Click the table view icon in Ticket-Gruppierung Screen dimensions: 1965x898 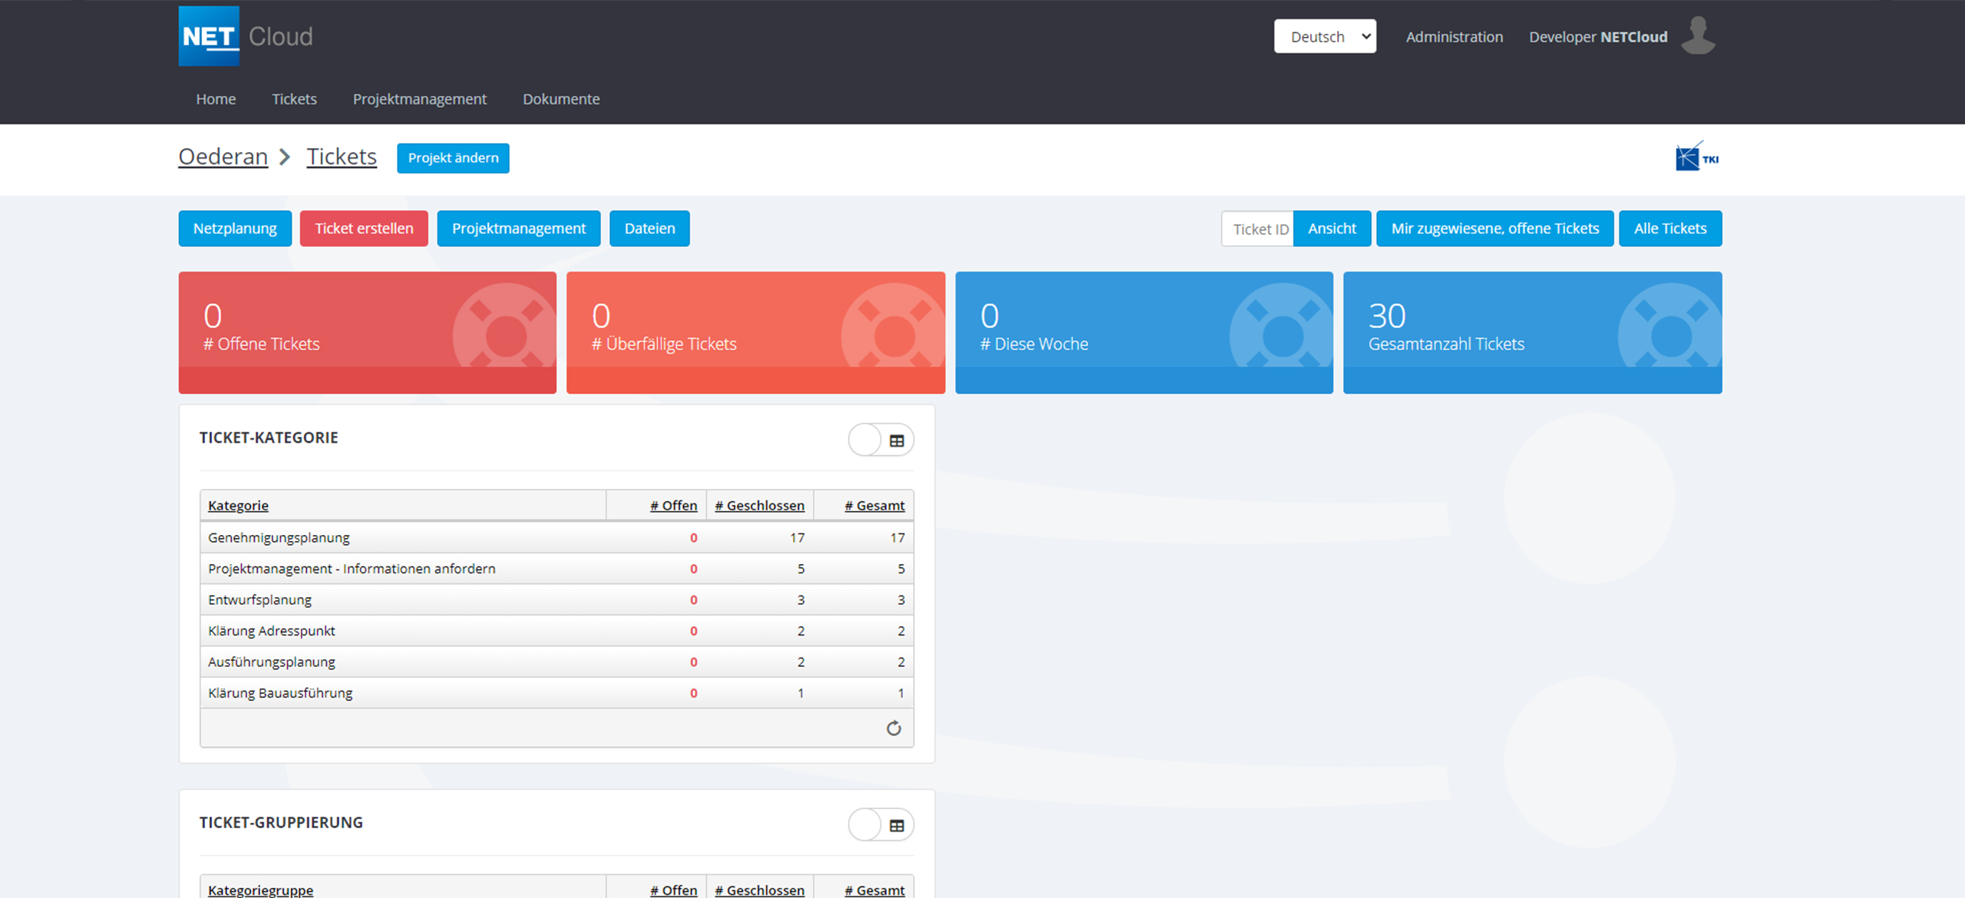pos(896,824)
